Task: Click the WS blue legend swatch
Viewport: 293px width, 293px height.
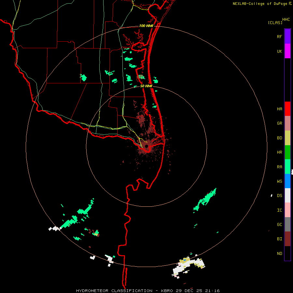Action: click(x=287, y=181)
